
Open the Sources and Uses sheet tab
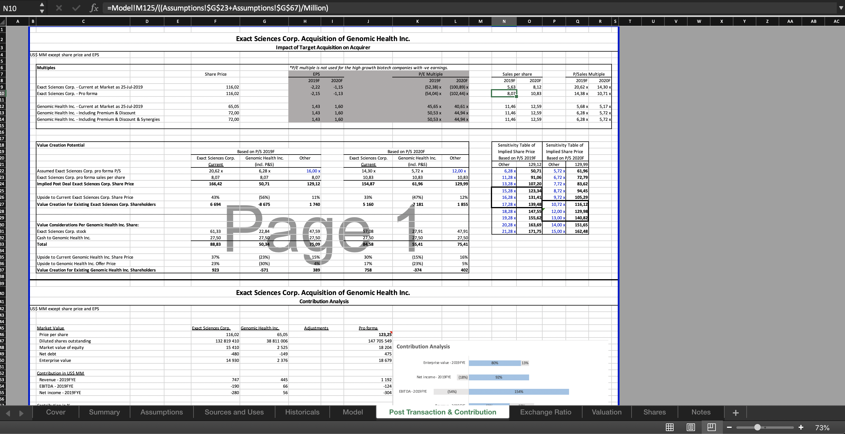click(234, 412)
